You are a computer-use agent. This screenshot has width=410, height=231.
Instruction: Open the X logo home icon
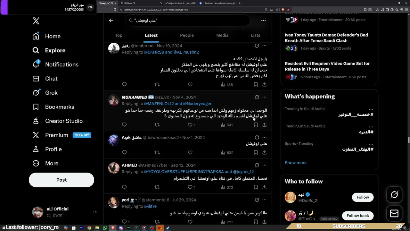[x=36, y=21]
